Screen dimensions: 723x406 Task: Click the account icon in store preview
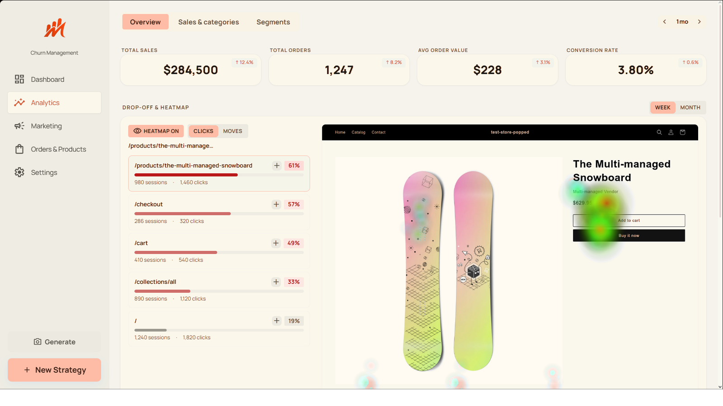tap(671, 132)
